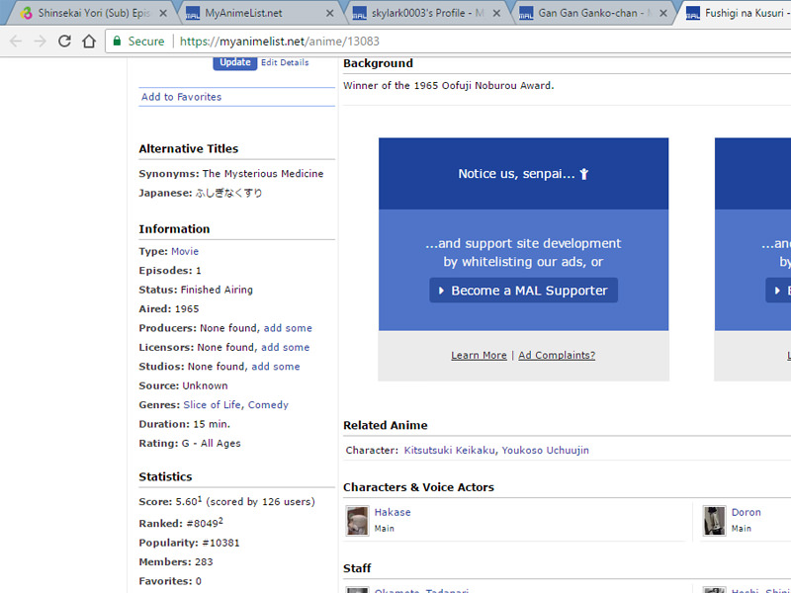Viewport: 791px width, 593px height.
Task: Go back with the browser back arrow
Action: click(16, 41)
